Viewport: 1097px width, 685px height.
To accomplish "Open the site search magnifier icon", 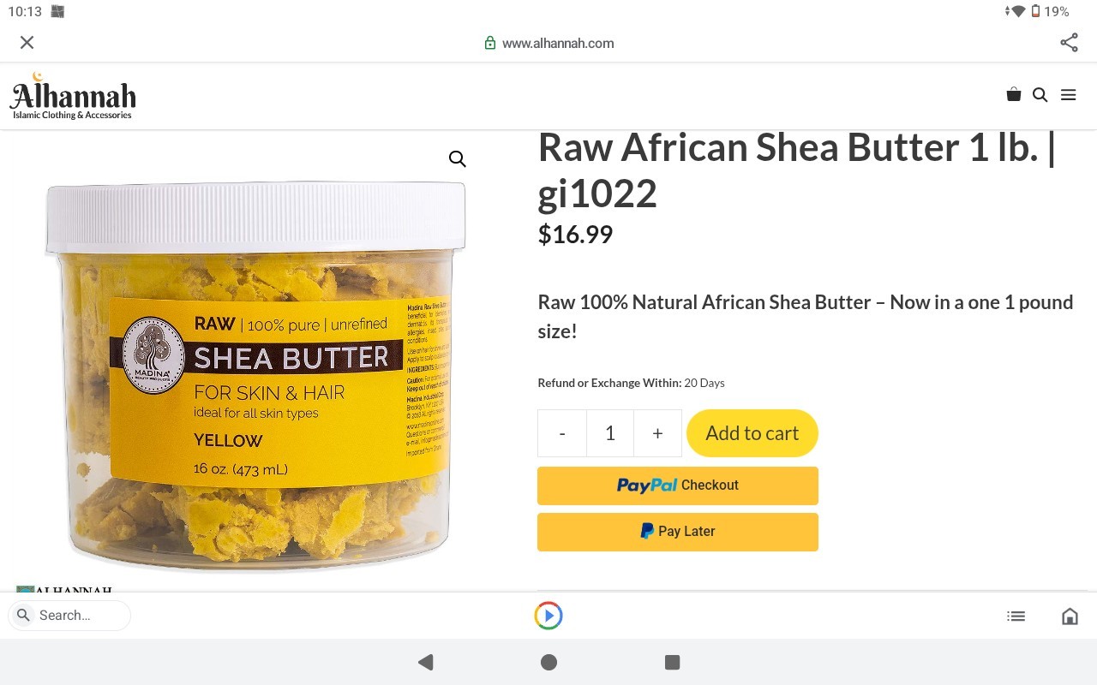I will pos(1040,94).
